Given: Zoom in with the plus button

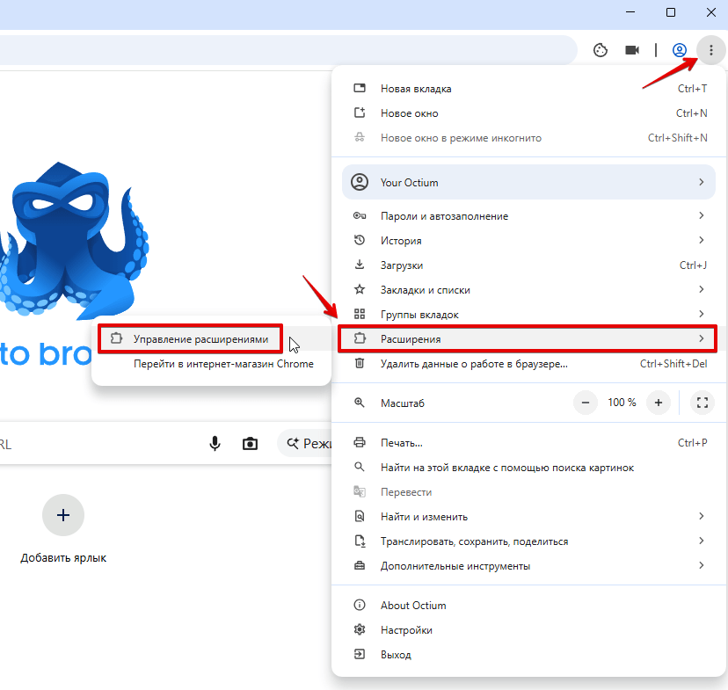Looking at the screenshot, I should coord(658,403).
